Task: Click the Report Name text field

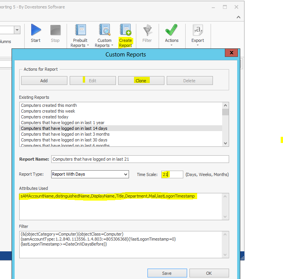Action: click(139, 159)
